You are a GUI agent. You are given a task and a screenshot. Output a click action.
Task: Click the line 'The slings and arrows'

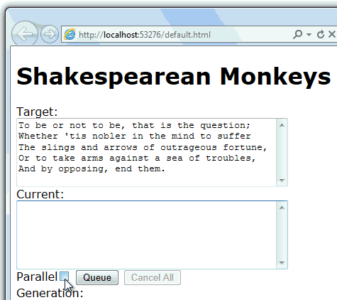tap(143, 147)
